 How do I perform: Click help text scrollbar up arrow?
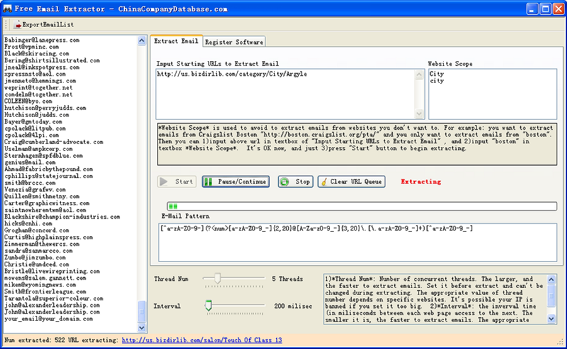click(x=551, y=279)
